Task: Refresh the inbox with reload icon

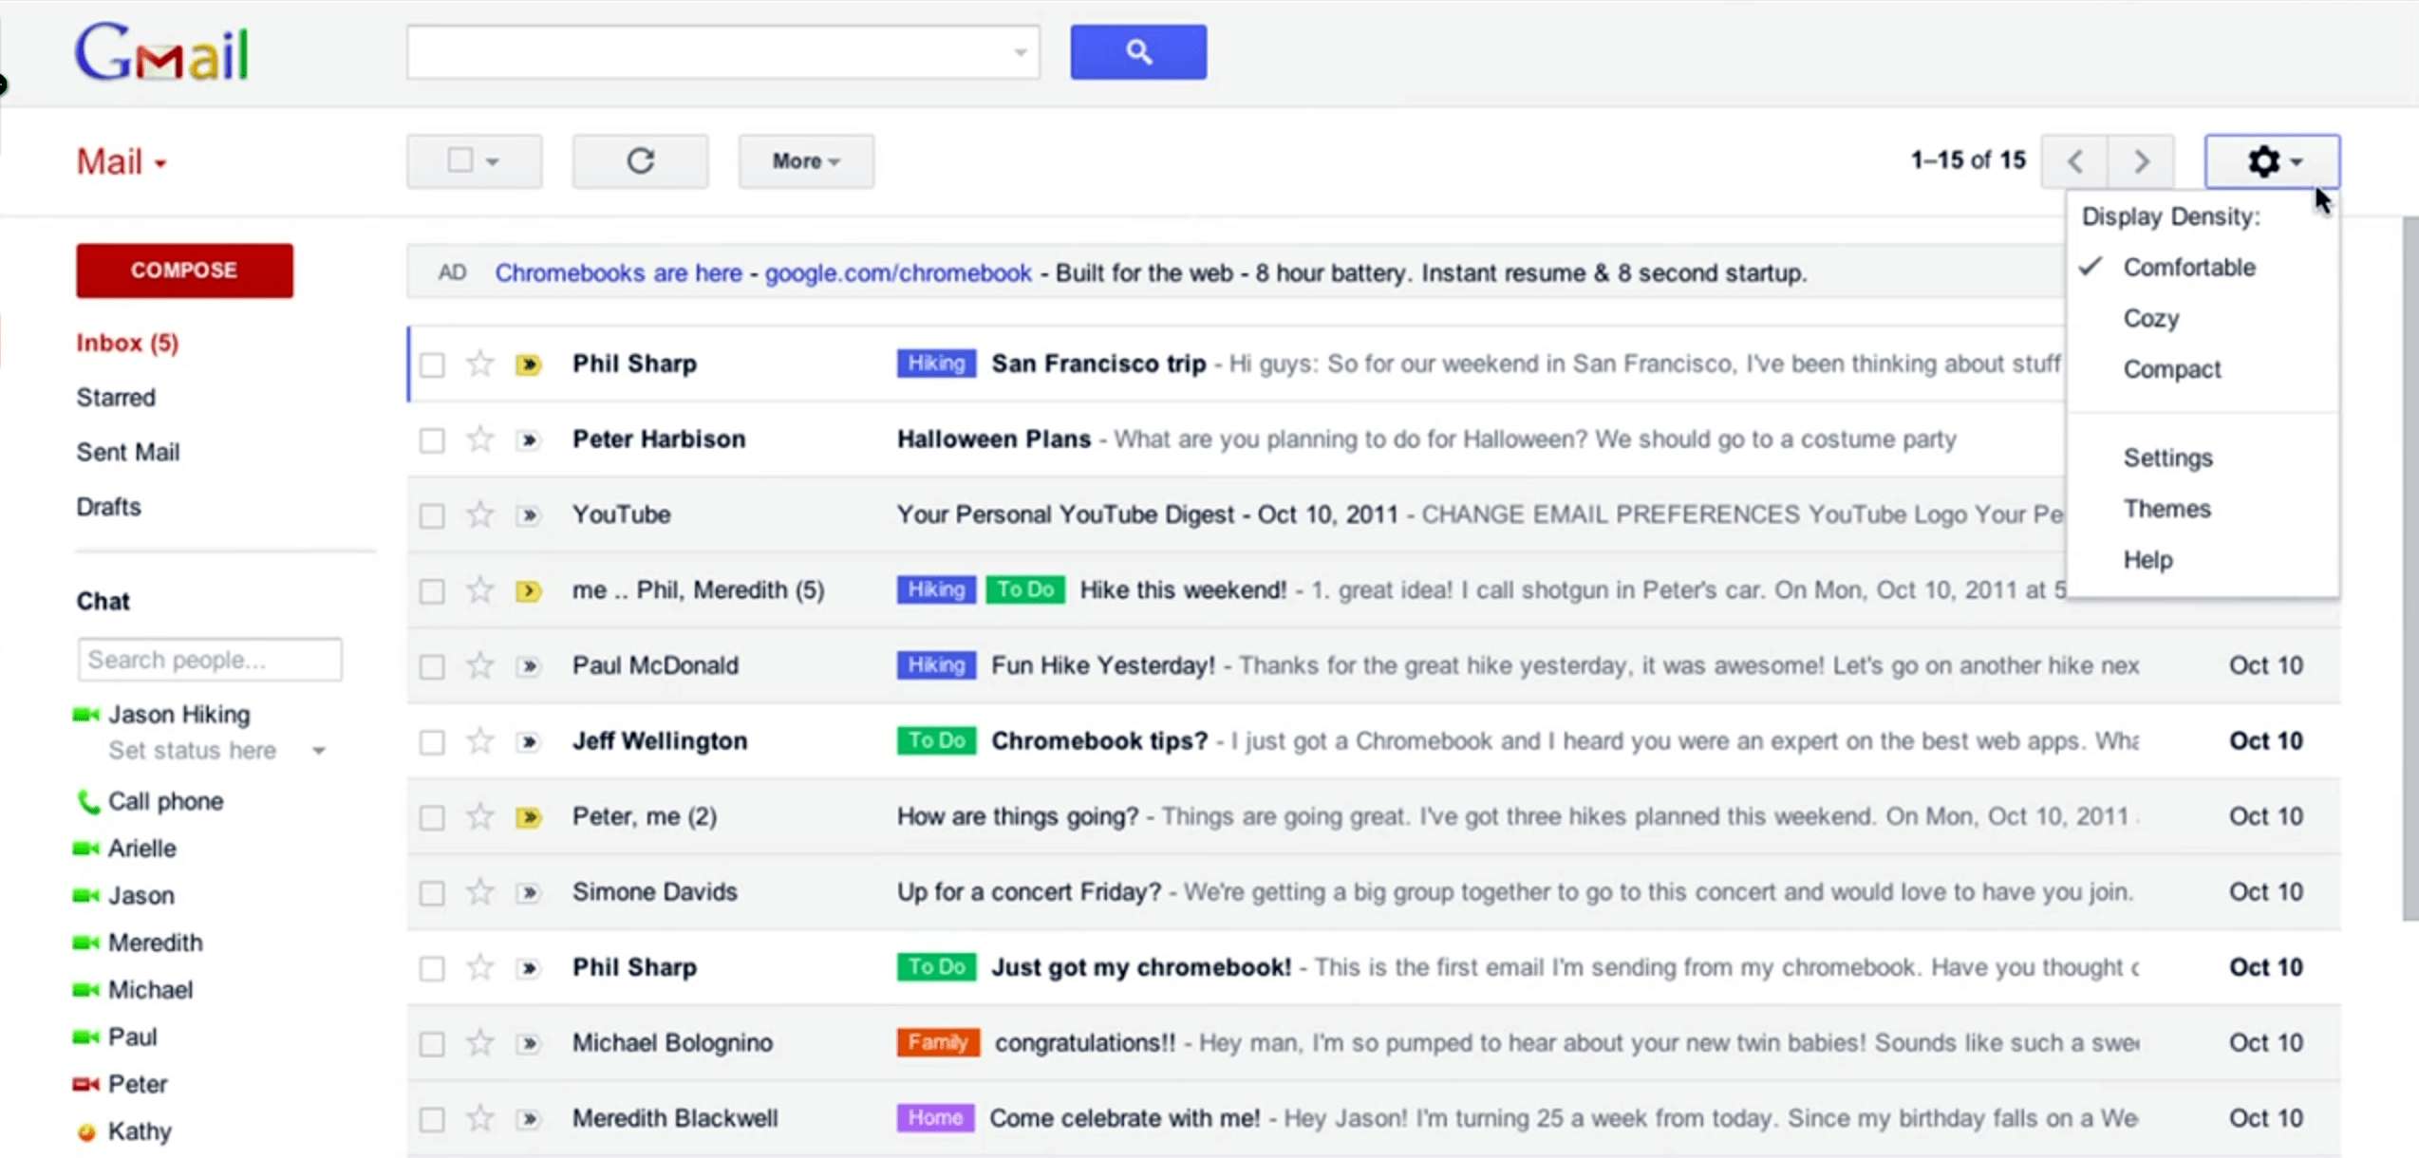Action: (640, 161)
